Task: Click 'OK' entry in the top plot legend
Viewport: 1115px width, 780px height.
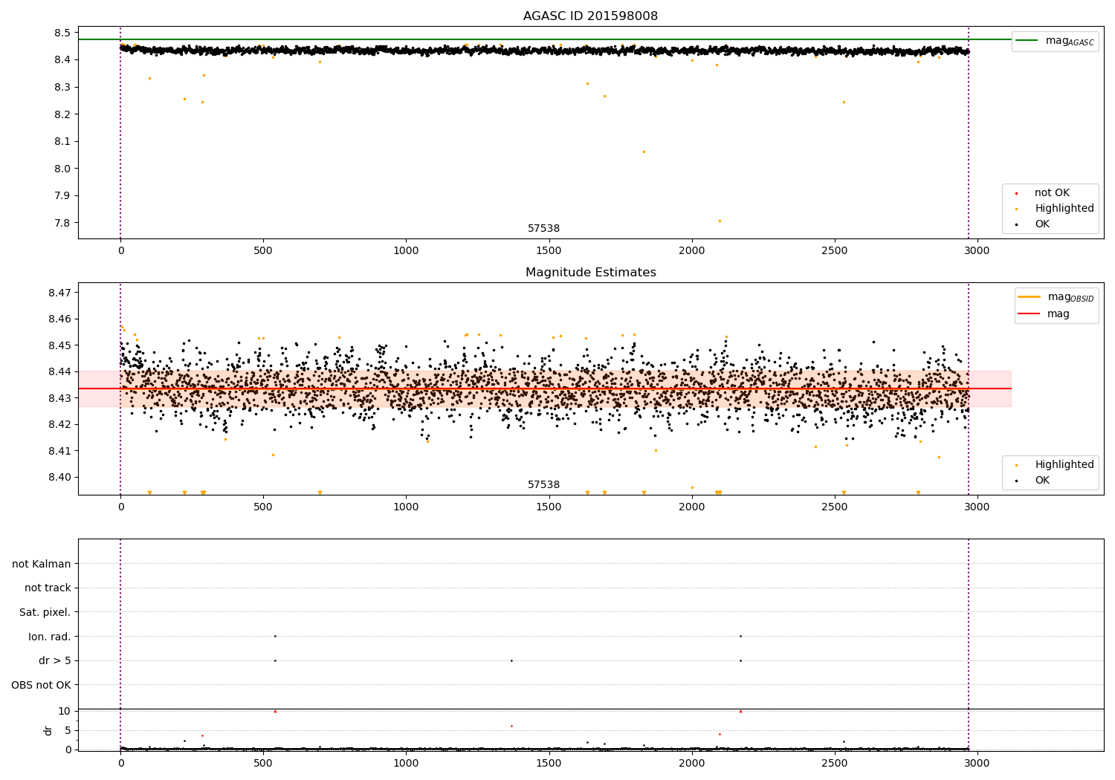Action: click(1042, 224)
